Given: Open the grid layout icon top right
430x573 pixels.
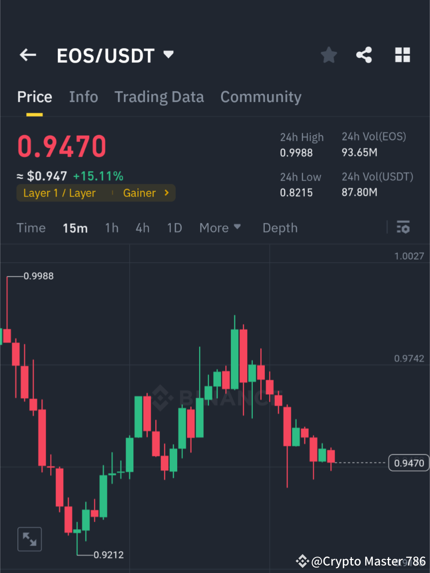Looking at the screenshot, I should coord(402,55).
